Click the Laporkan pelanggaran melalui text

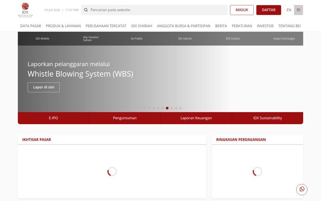pos(69,64)
